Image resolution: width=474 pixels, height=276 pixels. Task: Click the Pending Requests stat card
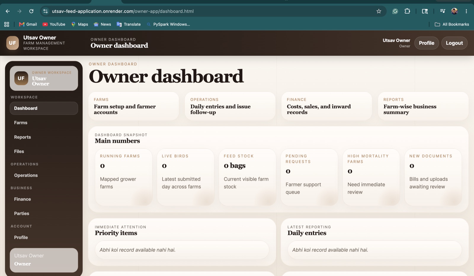pos(310,177)
